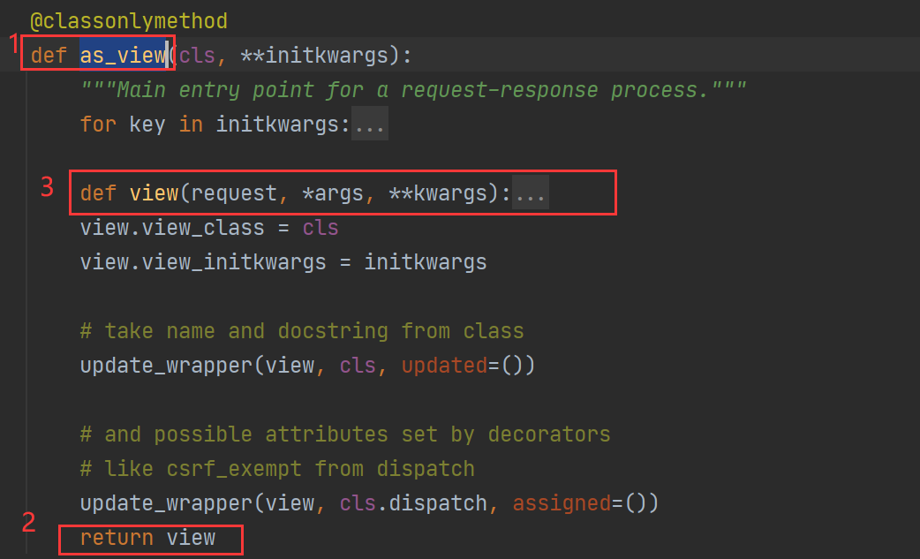This screenshot has height=559, width=920.
Task: Click comment "# take name and docstring from class"
Action: [x=302, y=331]
